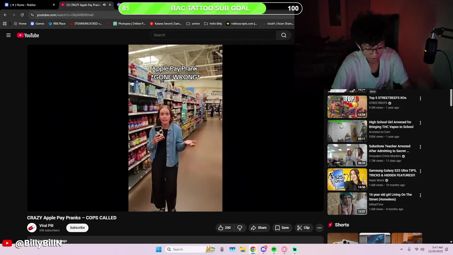Click the YouTube search magnifier button
Image resolution: width=453 pixels, height=255 pixels.
pos(284,35)
